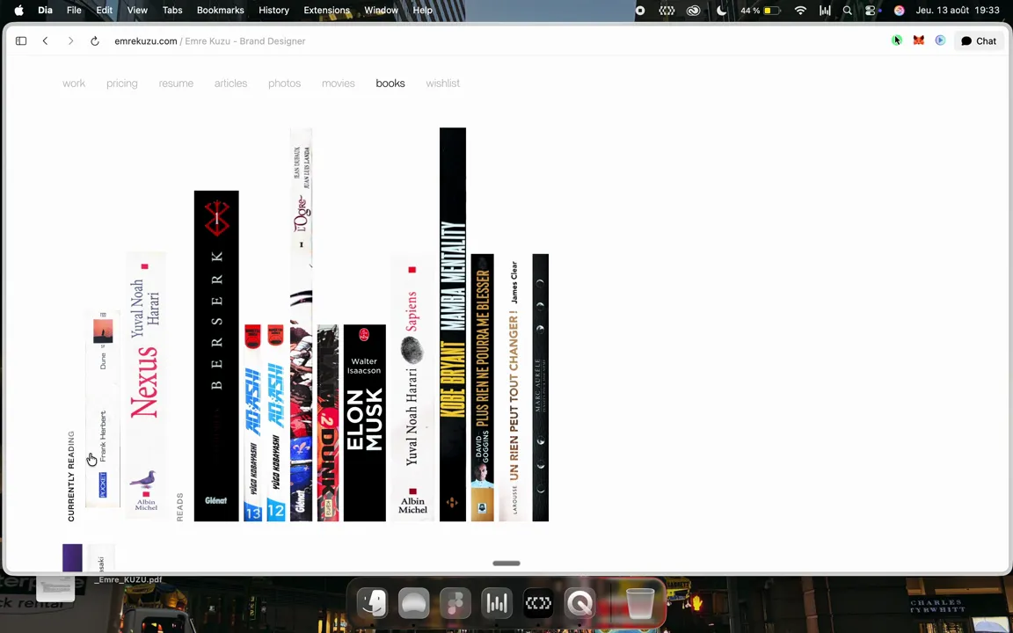Select the L'Ogre book spine
The height and width of the screenshot is (633, 1013).
point(301,324)
